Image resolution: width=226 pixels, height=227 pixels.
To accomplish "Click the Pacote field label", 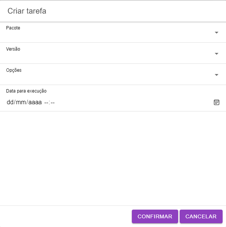I will pos(13,28).
